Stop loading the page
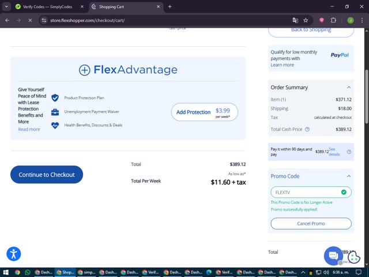 (x=30, y=20)
